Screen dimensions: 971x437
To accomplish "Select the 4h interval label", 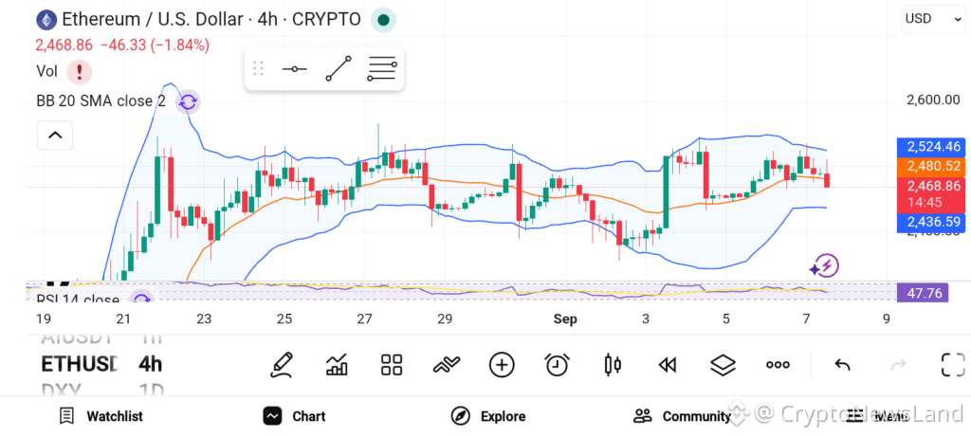I will [x=150, y=364].
